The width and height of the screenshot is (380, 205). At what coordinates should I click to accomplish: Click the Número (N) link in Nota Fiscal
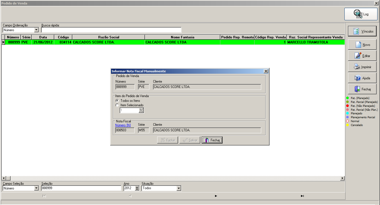(123, 125)
